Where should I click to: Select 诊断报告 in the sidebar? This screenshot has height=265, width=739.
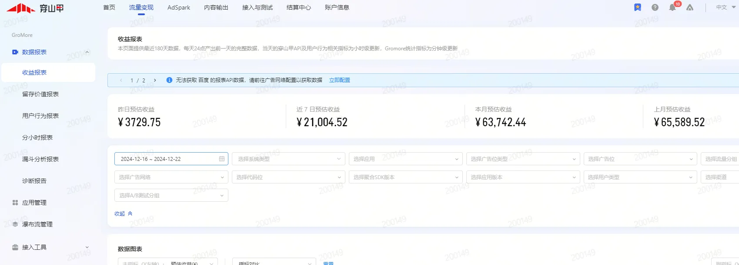[34, 181]
